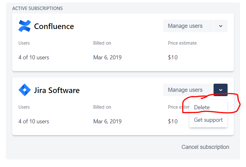Choose Get support from the dropdown menu
Screen dimensions: 246x167
tap(208, 120)
